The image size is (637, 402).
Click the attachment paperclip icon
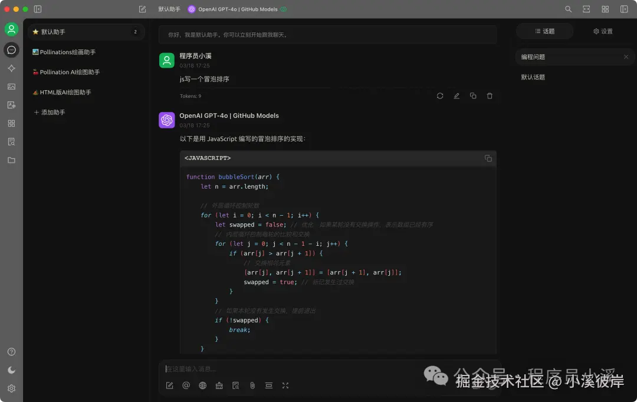coord(252,385)
